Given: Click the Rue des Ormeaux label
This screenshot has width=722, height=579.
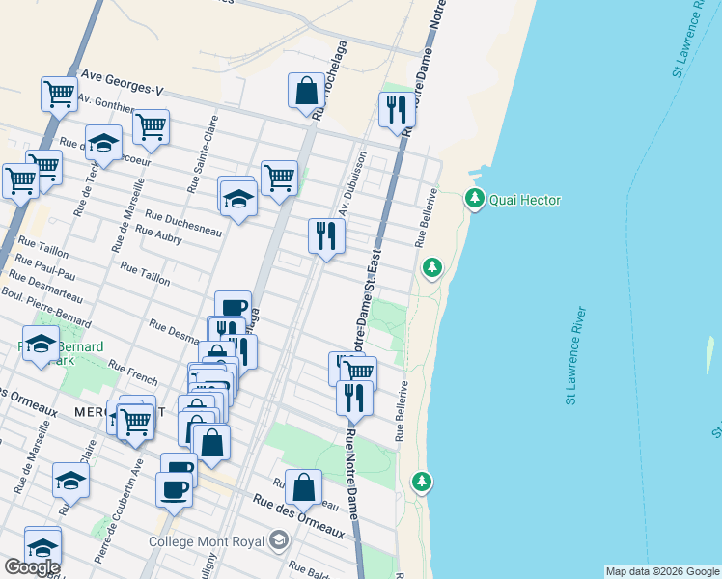Looking at the screenshot, I should (x=298, y=516).
